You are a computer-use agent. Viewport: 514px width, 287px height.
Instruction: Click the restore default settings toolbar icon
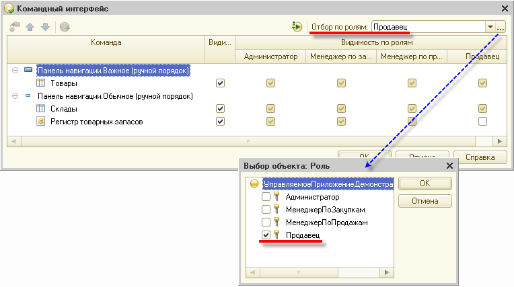tap(65, 27)
